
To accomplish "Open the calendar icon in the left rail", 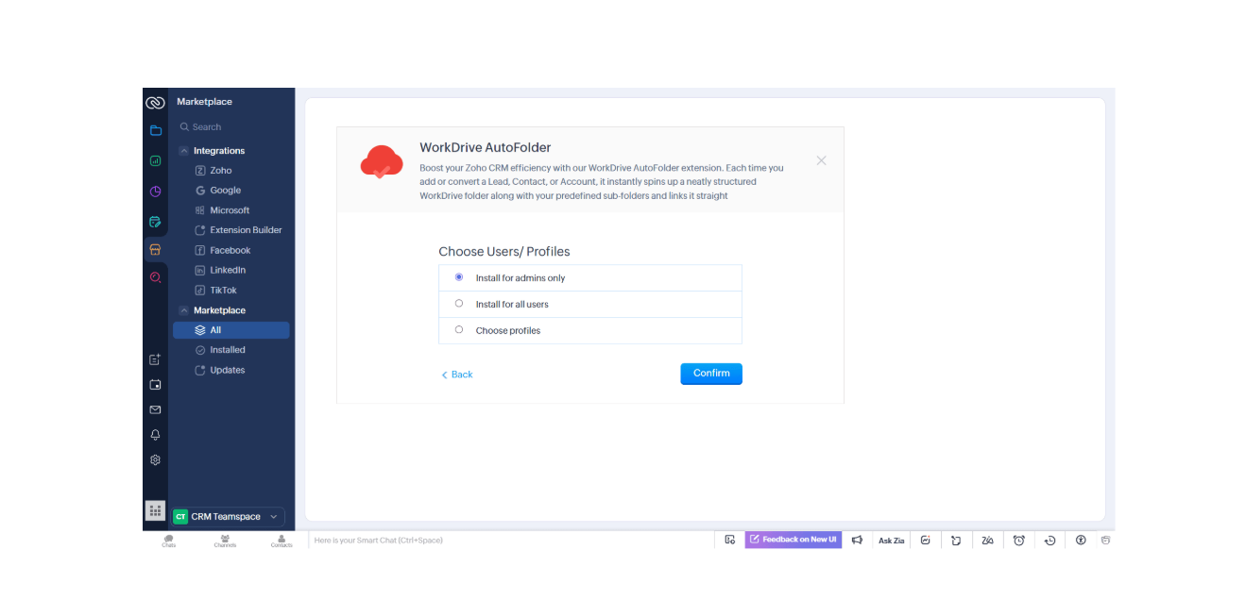I will coord(155,385).
